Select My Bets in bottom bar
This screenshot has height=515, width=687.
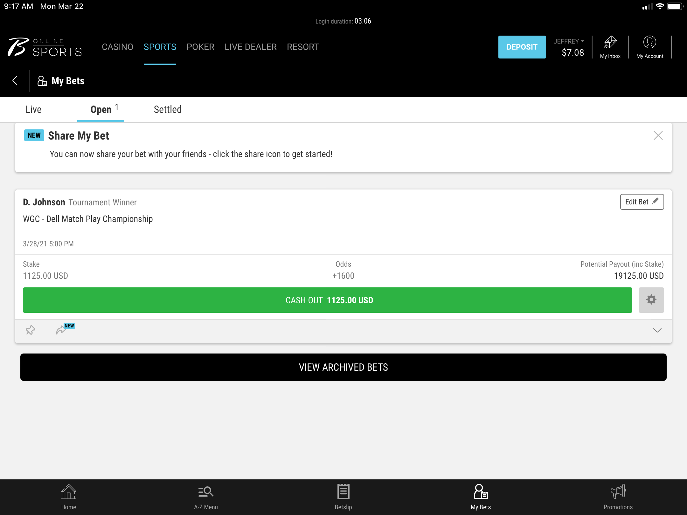[x=481, y=497]
